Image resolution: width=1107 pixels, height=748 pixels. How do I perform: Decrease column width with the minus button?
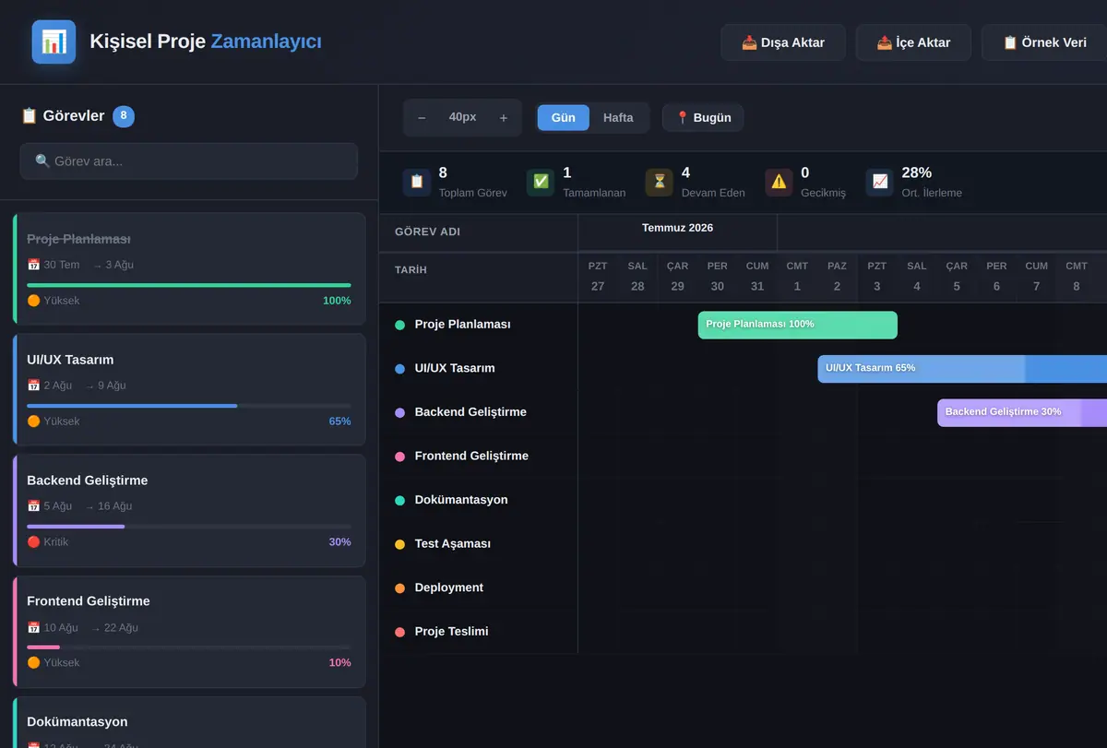pyautogui.click(x=422, y=117)
